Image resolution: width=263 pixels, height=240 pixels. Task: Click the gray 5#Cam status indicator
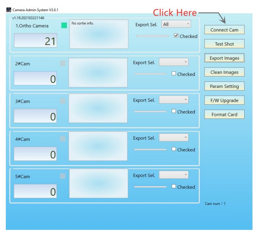pyautogui.click(x=63, y=176)
